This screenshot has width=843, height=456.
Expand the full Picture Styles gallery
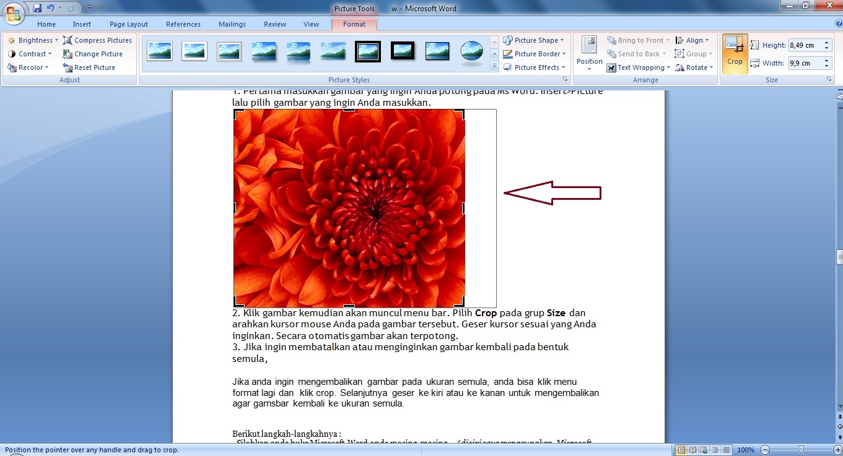(494, 67)
